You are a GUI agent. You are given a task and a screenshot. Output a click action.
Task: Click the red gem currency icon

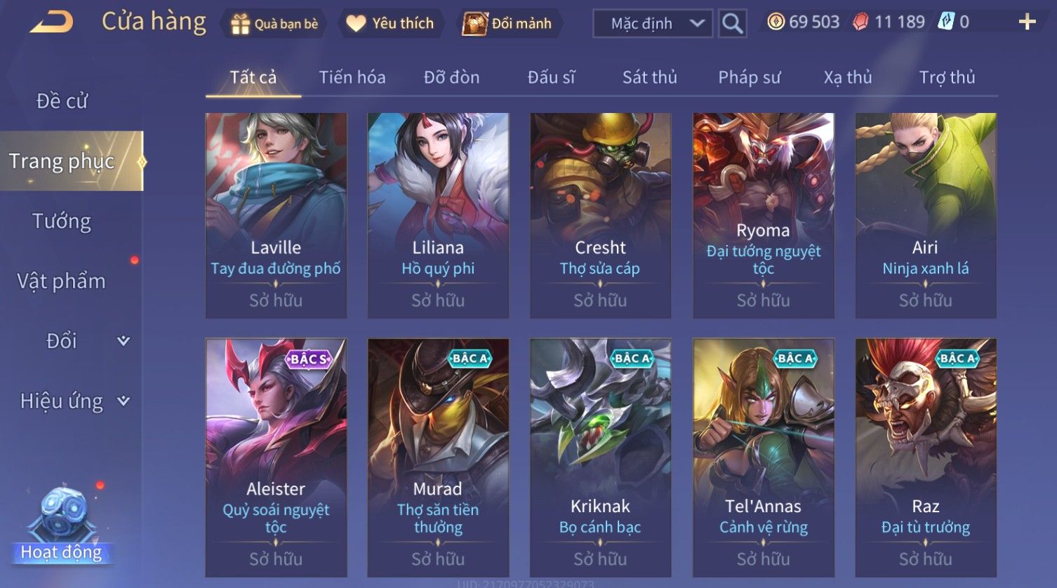pyautogui.click(x=860, y=22)
